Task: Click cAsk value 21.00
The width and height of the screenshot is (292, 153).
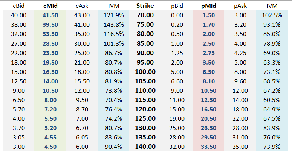Action: [x=82, y=62]
